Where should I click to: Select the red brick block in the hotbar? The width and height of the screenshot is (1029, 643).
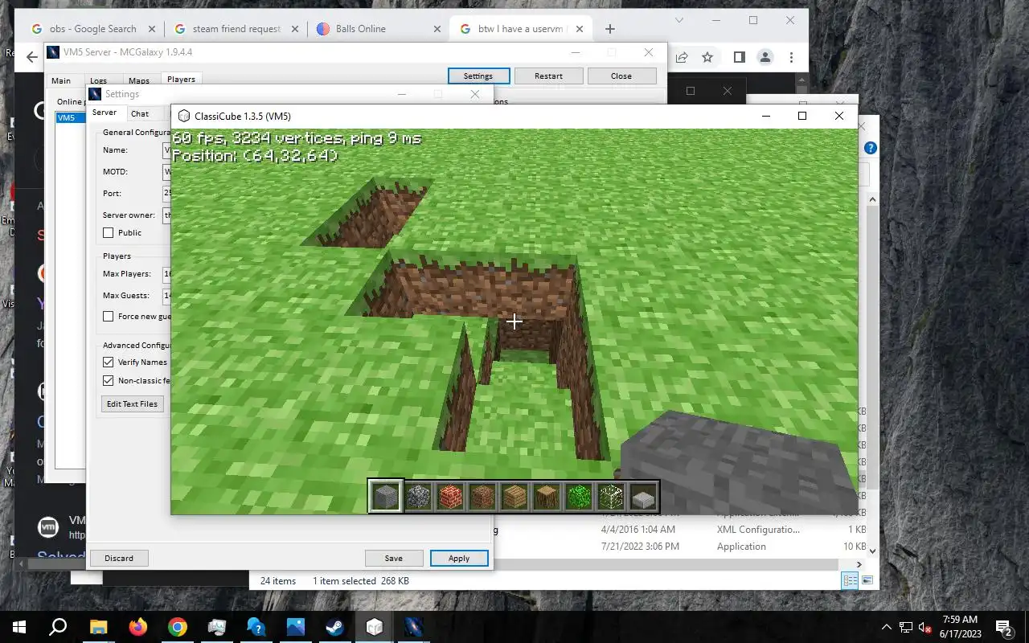coord(450,497)
